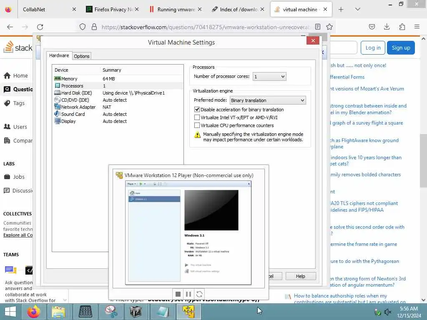The height and width of the screenshot is (320, 427).
Task: Open Number of processor cores dropdown
Action: pyautogui.click(x=269, y=77)
